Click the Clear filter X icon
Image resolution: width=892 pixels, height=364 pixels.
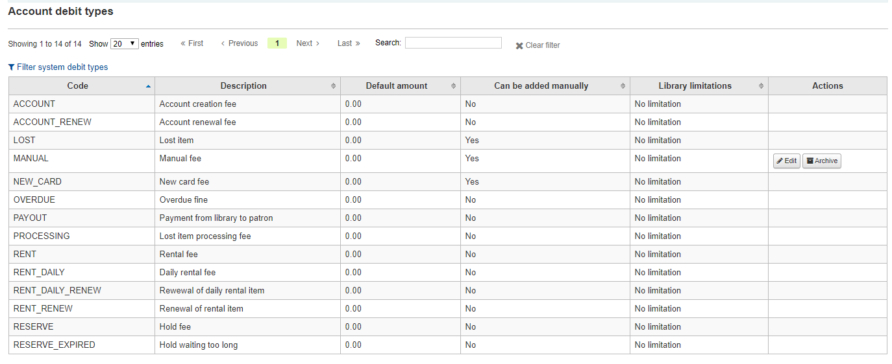519,46
